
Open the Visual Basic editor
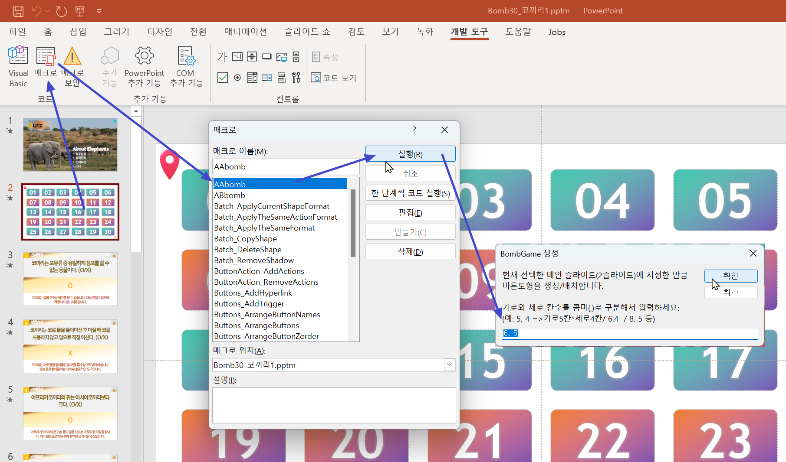pyautogui.click(x=18, y=67)
